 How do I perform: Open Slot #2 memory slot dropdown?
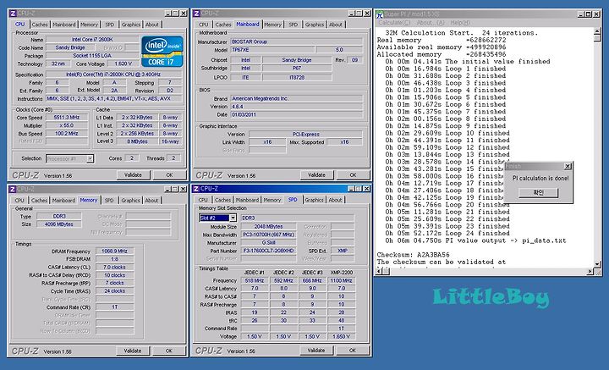pos(217,218)
